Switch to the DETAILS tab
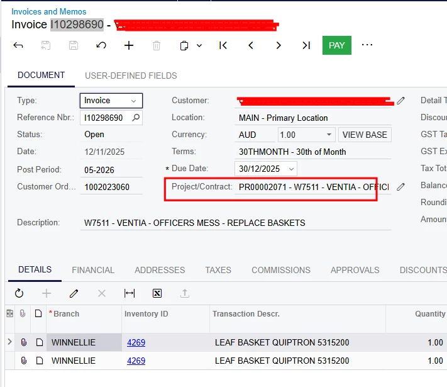 (35, 270)
